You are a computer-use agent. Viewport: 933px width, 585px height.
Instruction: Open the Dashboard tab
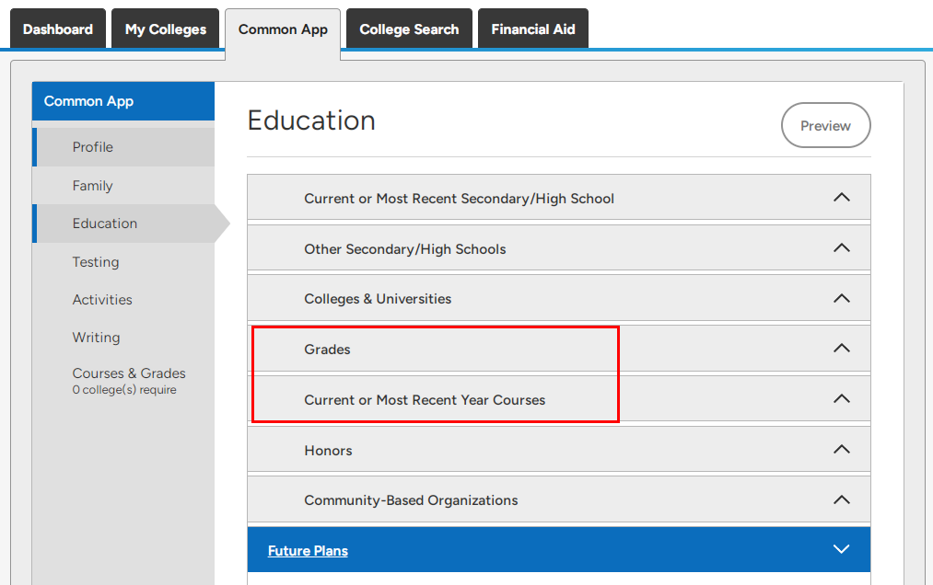(x=58, y=29)
